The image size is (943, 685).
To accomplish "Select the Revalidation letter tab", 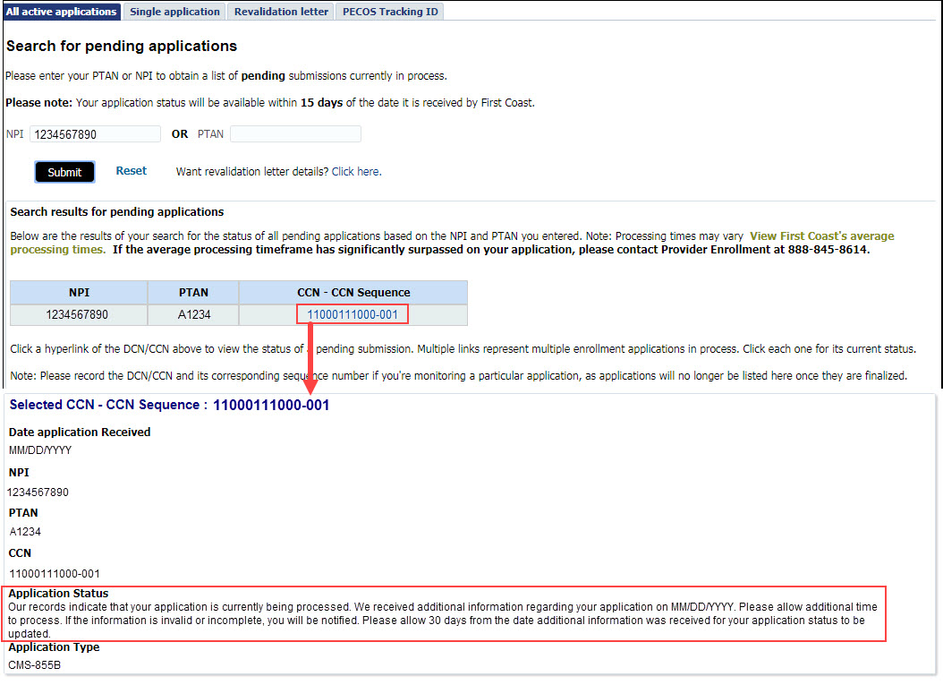I will tap(281, 12).
